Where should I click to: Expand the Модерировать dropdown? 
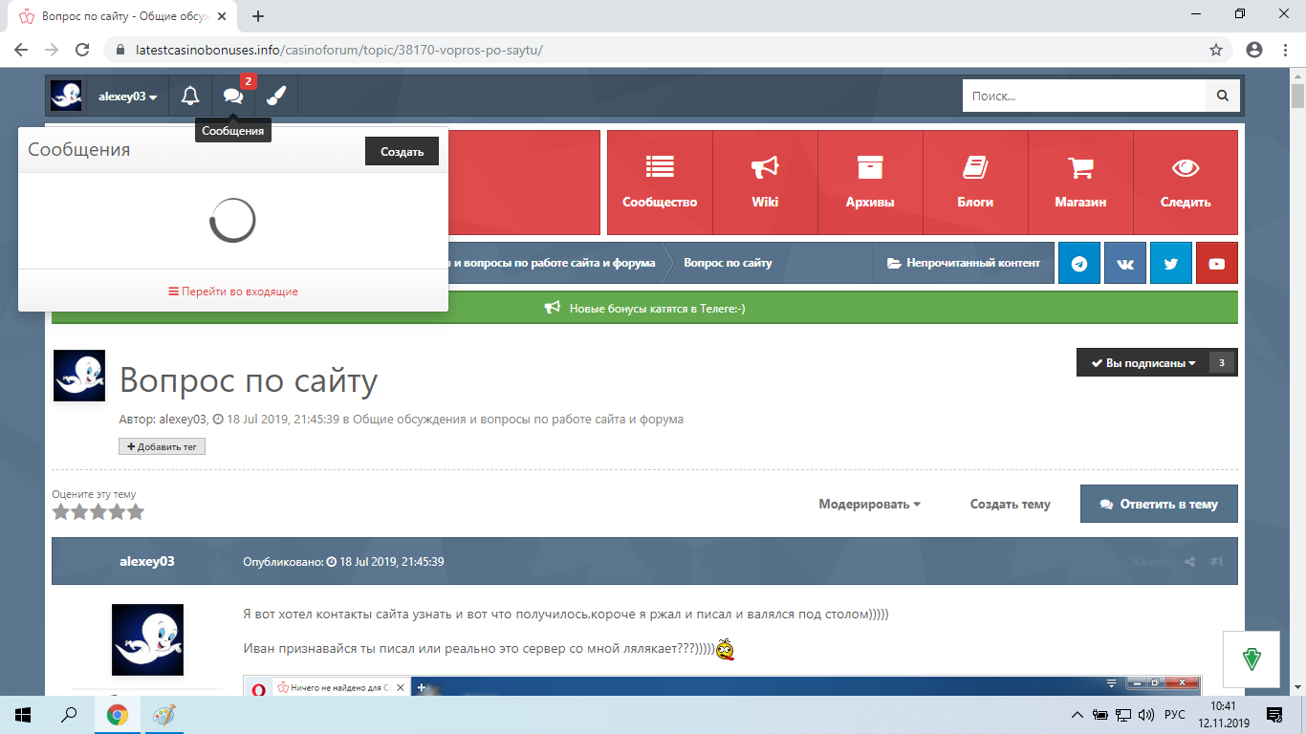(869, 504)
